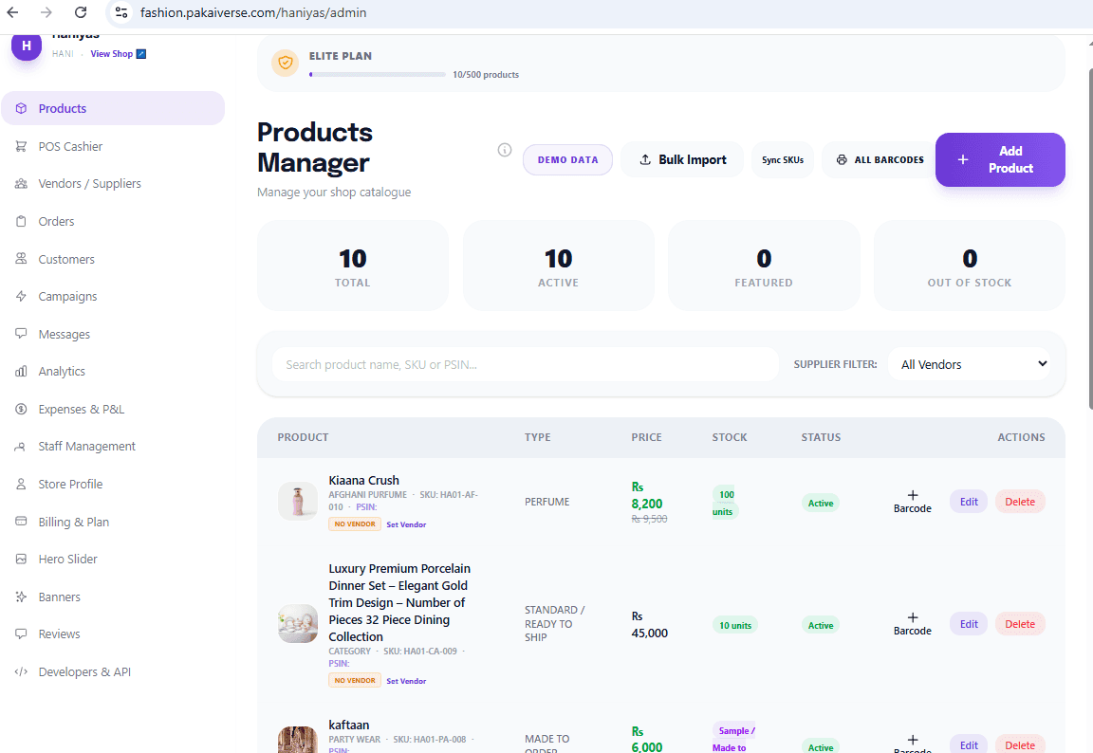
Task: Click the page vertical scrollbar
Action: point(1089,239)
